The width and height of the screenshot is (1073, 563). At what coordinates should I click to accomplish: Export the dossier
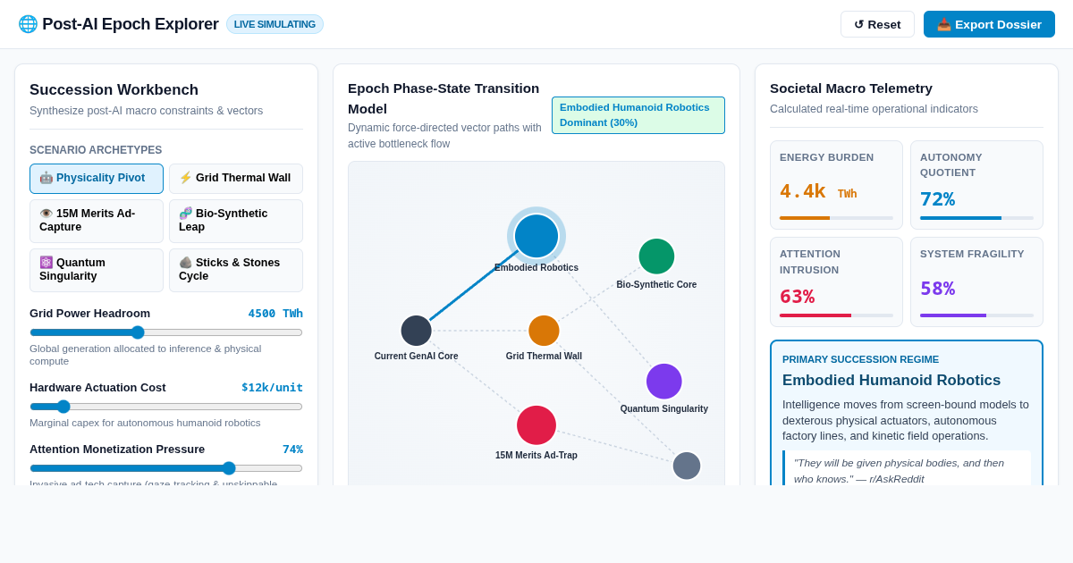[989, 24]
